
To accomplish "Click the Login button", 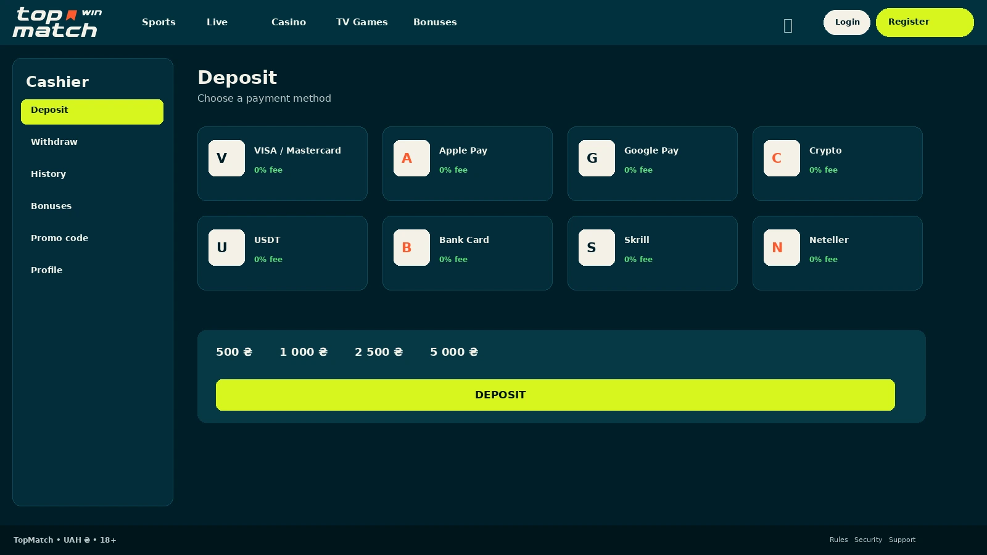I will coord(847,22).
